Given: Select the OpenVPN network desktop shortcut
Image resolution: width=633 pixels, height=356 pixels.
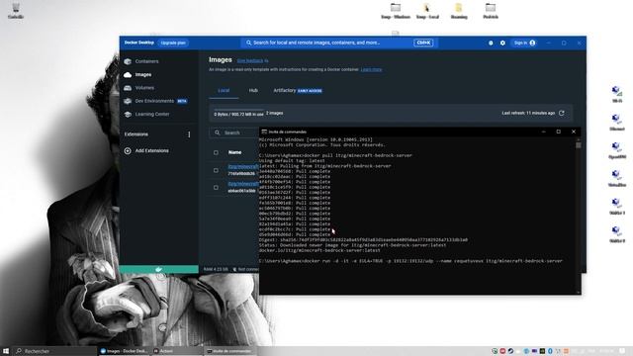Looking at the screenshot, I should point(617,150).
